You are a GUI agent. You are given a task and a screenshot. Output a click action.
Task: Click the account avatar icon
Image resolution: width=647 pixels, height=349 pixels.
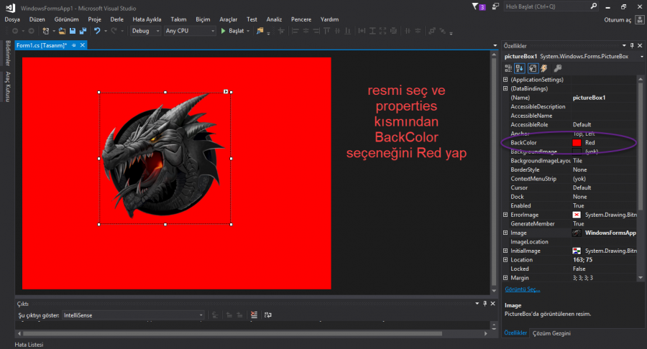point(640,19)
